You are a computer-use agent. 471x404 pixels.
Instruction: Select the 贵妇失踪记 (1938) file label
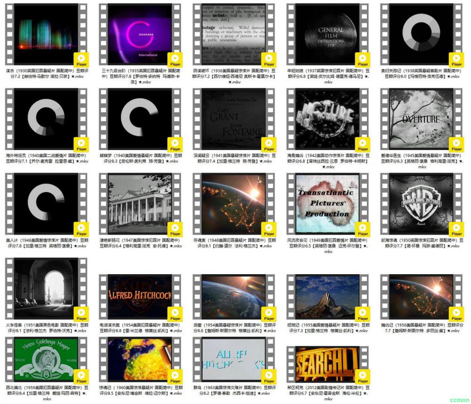click(422, 73)
